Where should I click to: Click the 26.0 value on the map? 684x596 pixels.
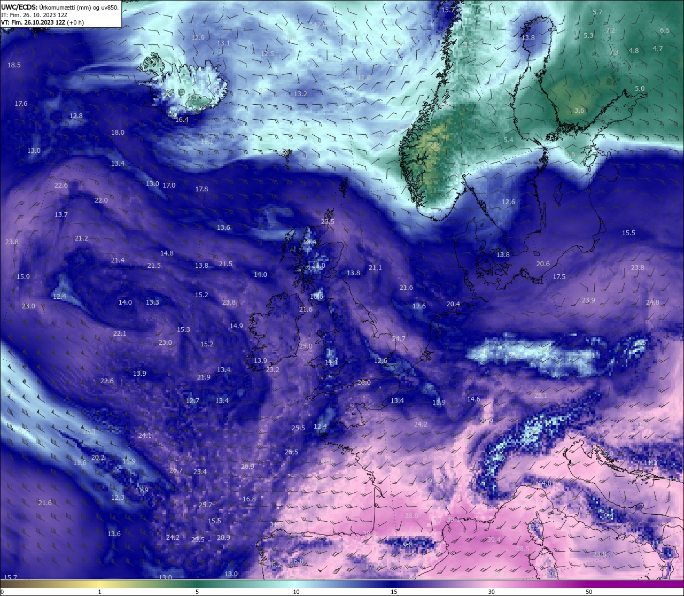pyautogui.click(x=364, y=383)
